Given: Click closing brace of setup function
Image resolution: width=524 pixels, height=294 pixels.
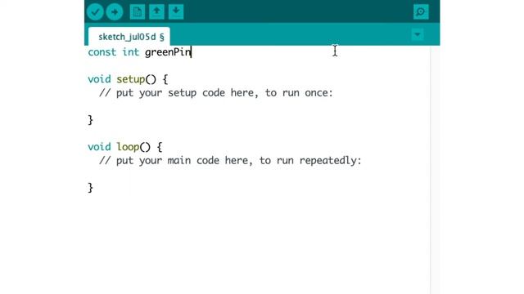Looking at the screenshot, I should (x=90, y=120).
